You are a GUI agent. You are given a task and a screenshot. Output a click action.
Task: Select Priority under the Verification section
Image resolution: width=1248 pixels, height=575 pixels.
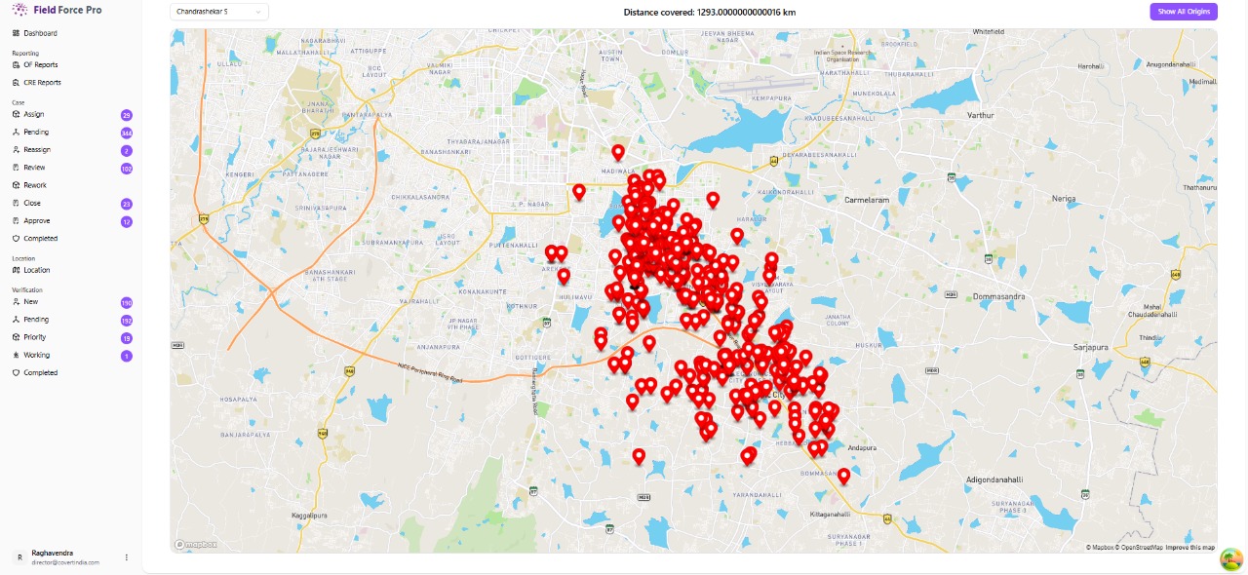pyautogui.click(x=35, y=337)
